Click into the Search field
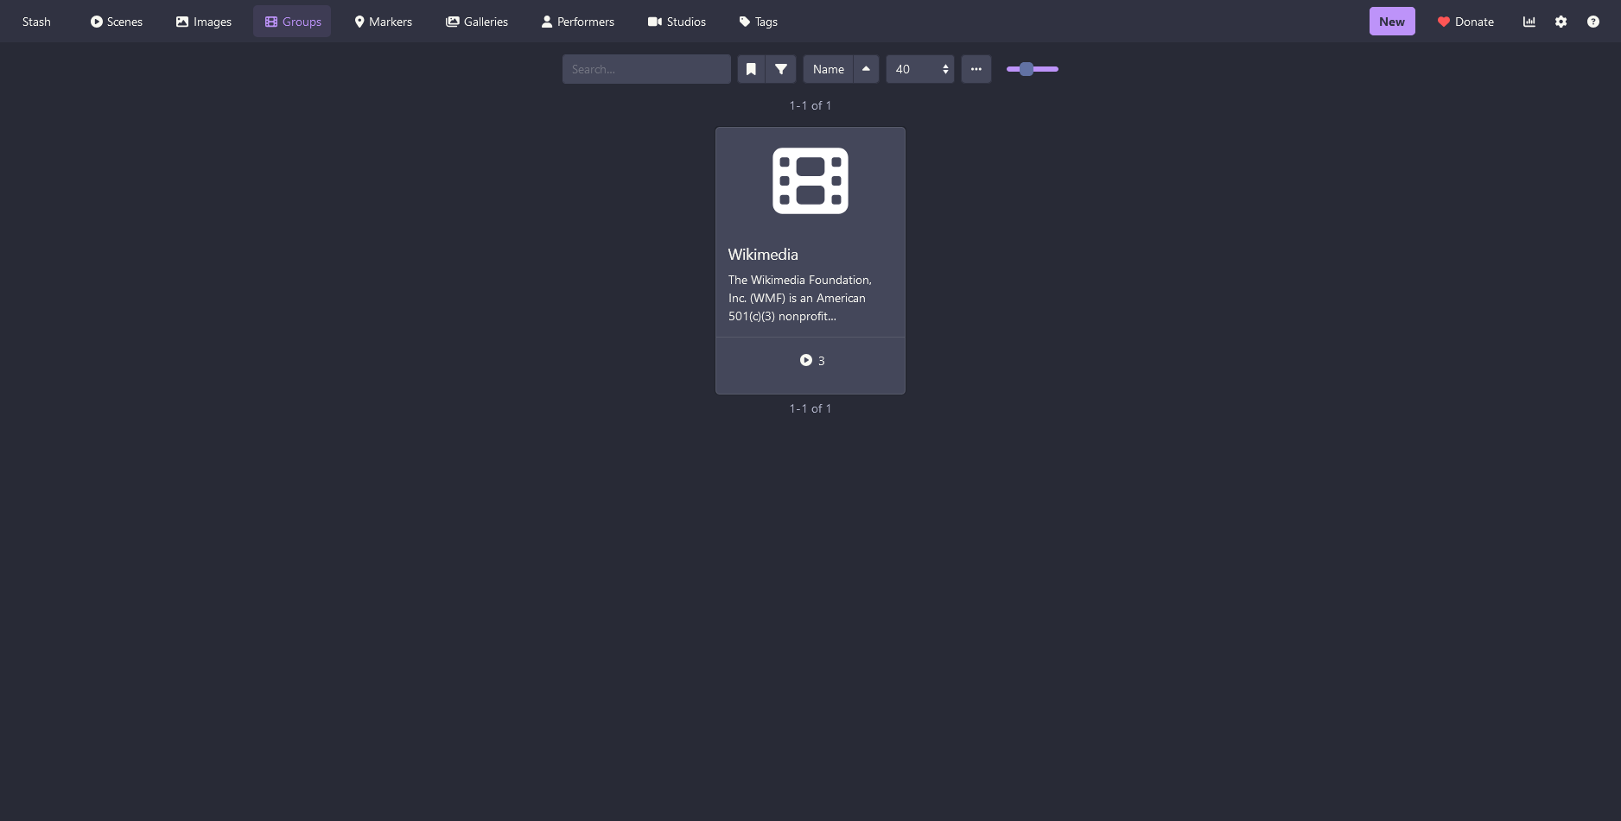 (x=645, y=69)
